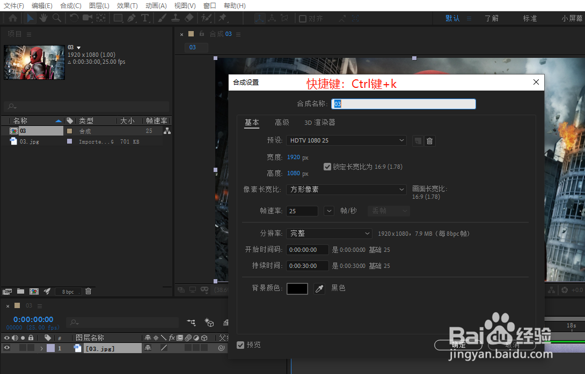Image resolution: width=585 pixels, height=374 pixels.
Task: Select the Puppet Pin tool
Action: pyautogui.click(x=223, y=18)
